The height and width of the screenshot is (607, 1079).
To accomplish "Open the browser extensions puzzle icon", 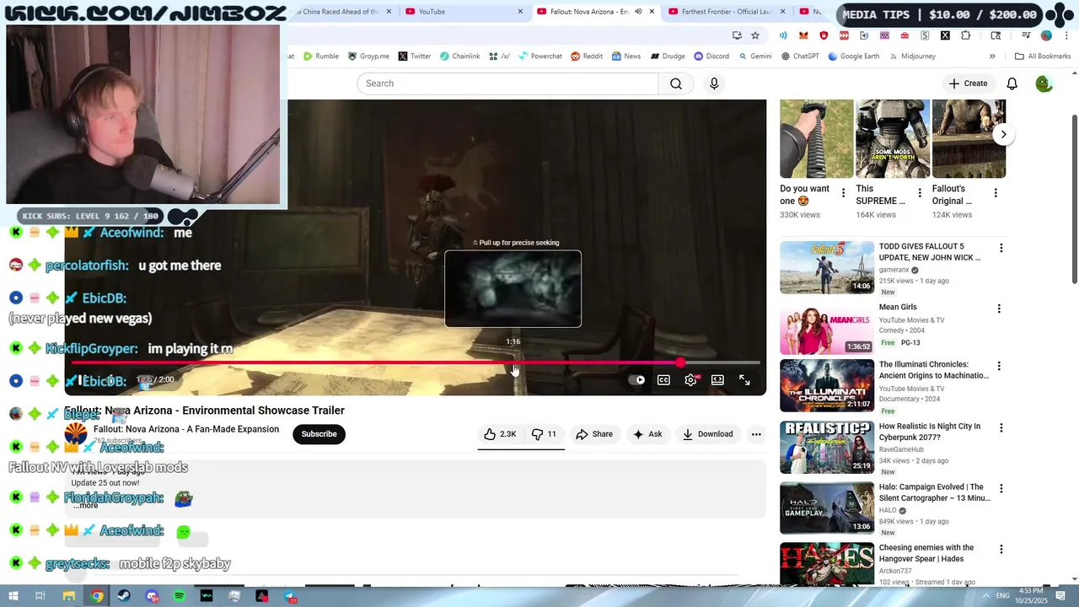I will pyautogui.click(x=965, y=35).
